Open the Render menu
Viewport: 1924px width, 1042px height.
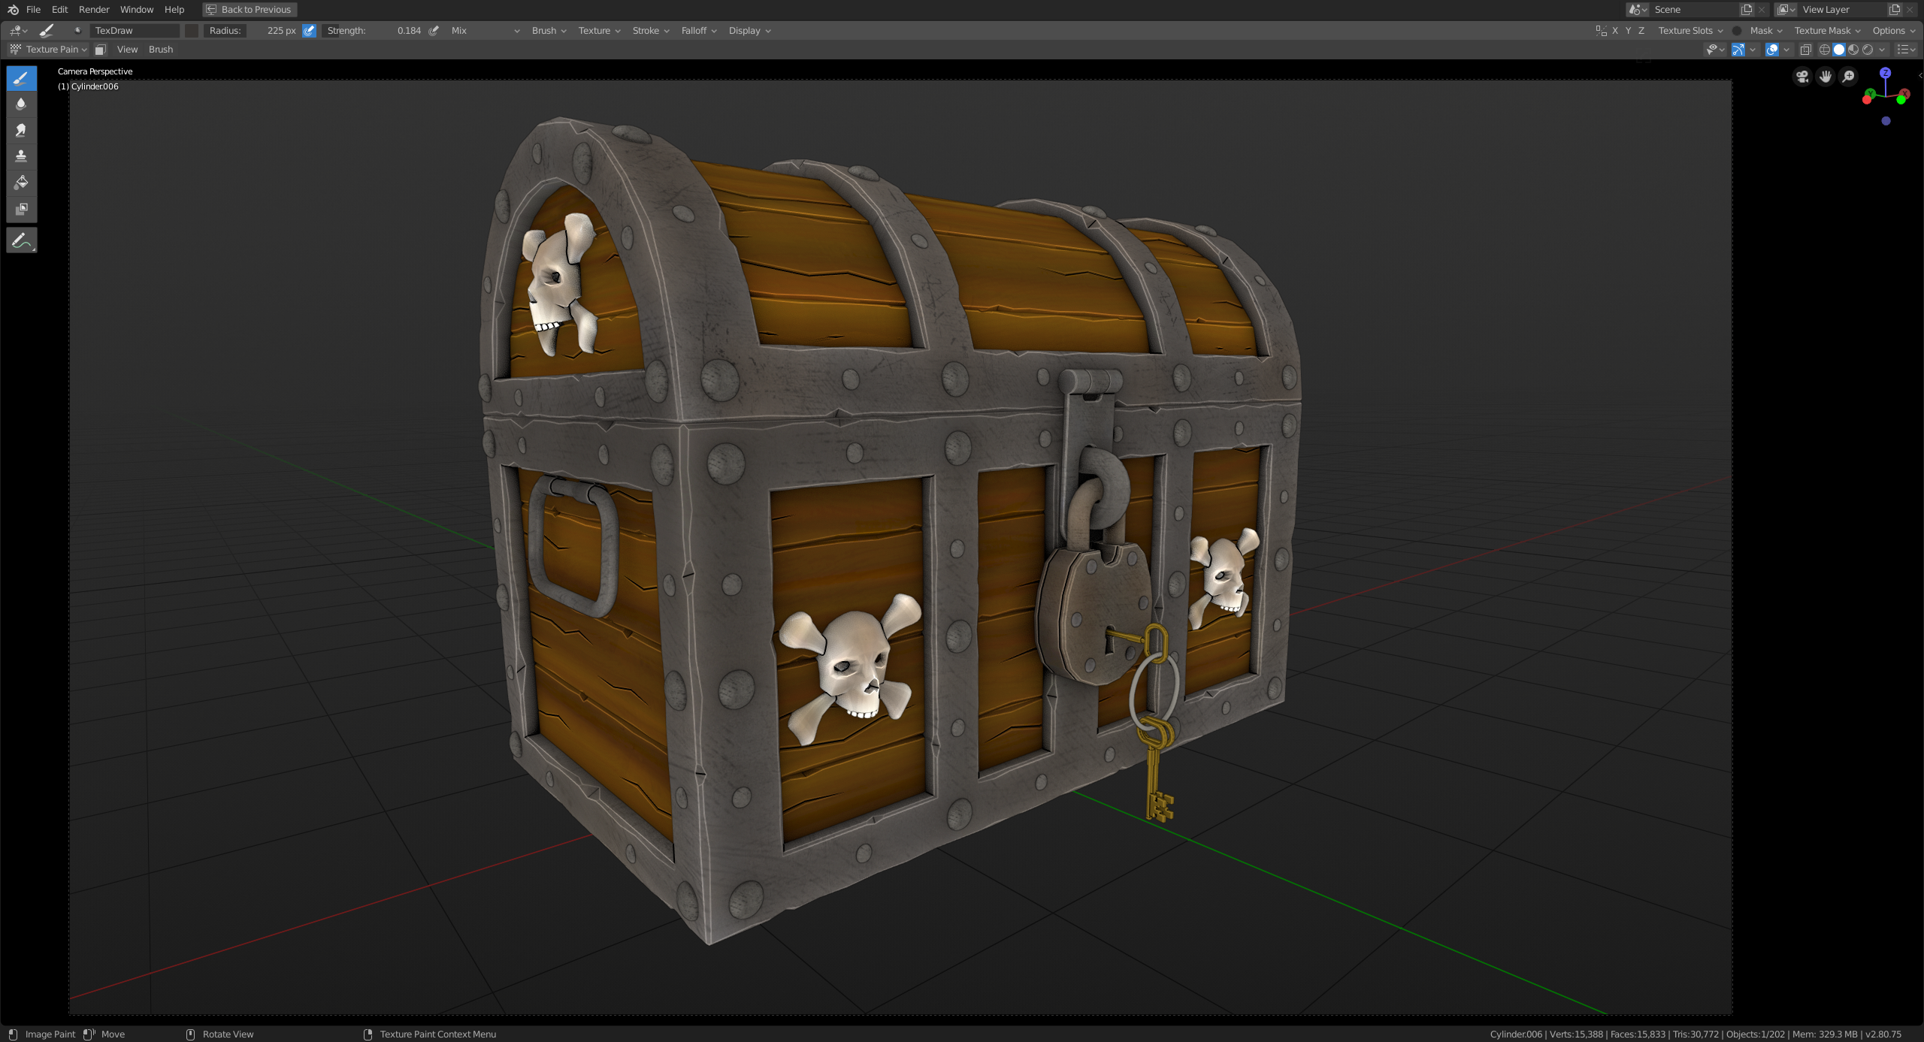(94, 10)
